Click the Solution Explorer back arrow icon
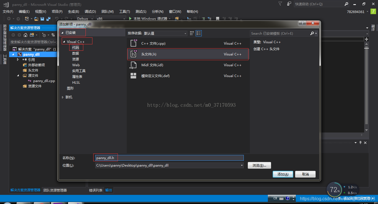 [x=13, y=35]
